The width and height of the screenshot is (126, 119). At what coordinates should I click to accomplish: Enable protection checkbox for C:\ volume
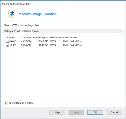coord(7,41)
